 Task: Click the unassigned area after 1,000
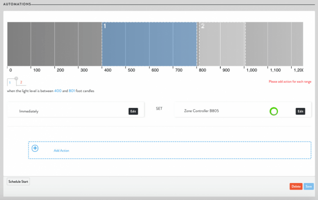coord(273,44)
